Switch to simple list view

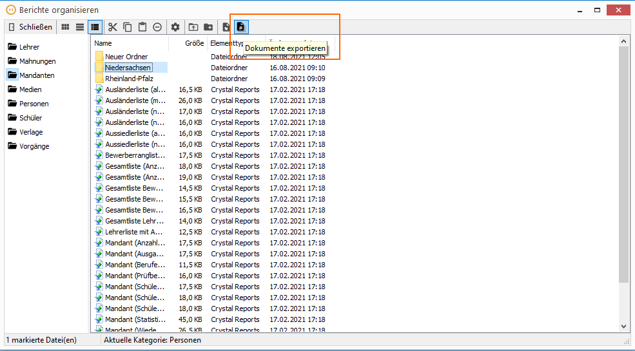(80, 27)
